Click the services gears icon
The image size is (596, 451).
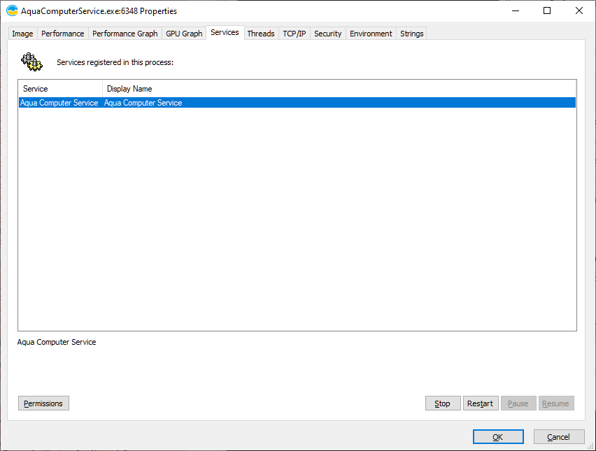click(x=31, y=62)
